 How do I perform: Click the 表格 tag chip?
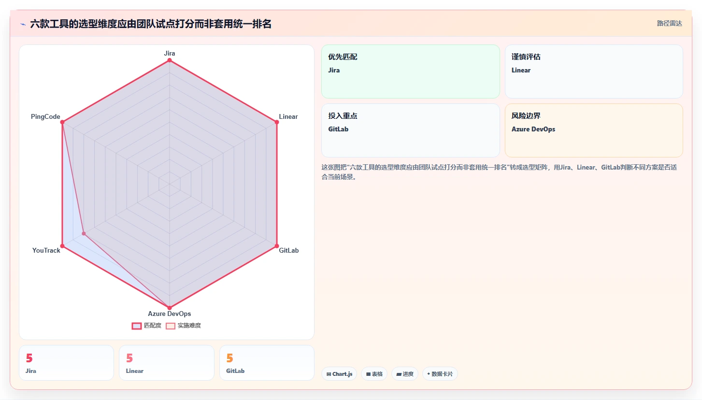point(374,374)
